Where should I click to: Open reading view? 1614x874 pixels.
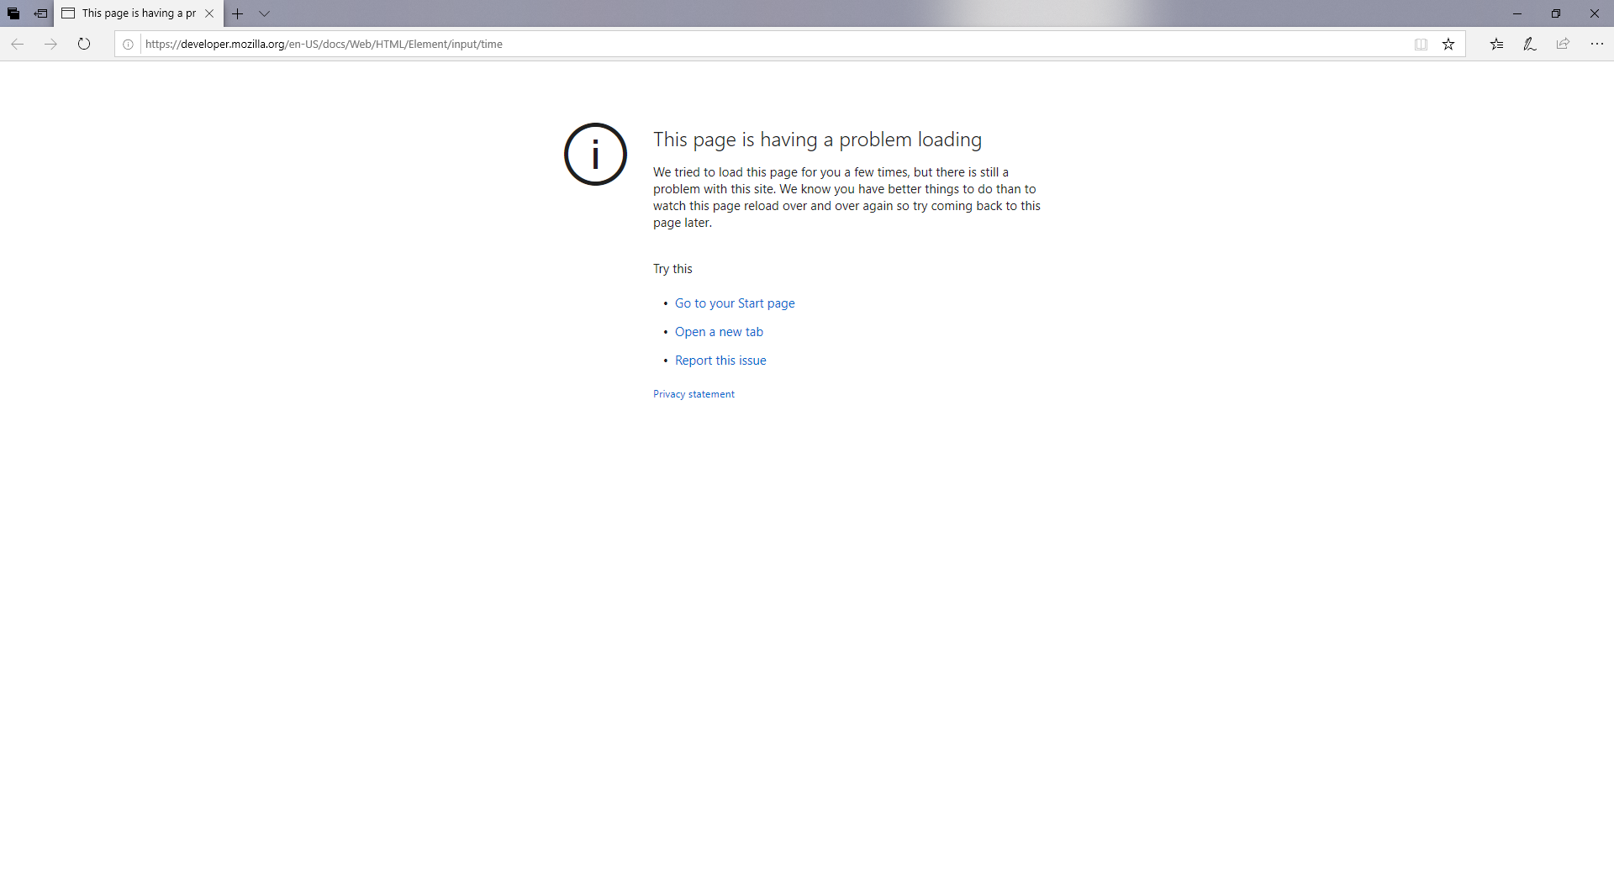(1420, 44)
